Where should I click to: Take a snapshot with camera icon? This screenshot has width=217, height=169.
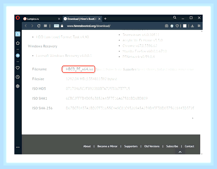(167, 26)
